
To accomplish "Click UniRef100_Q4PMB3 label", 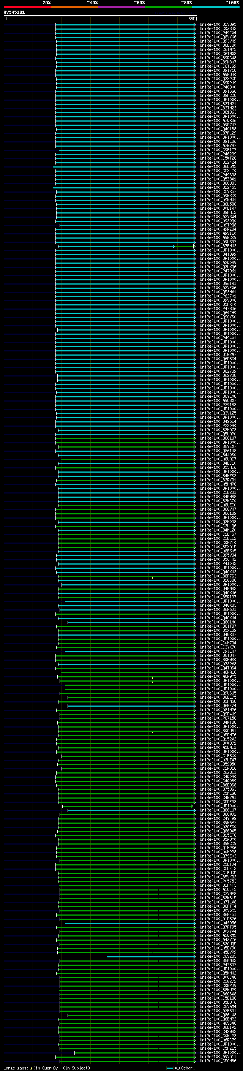I will [x=218, y=589].
